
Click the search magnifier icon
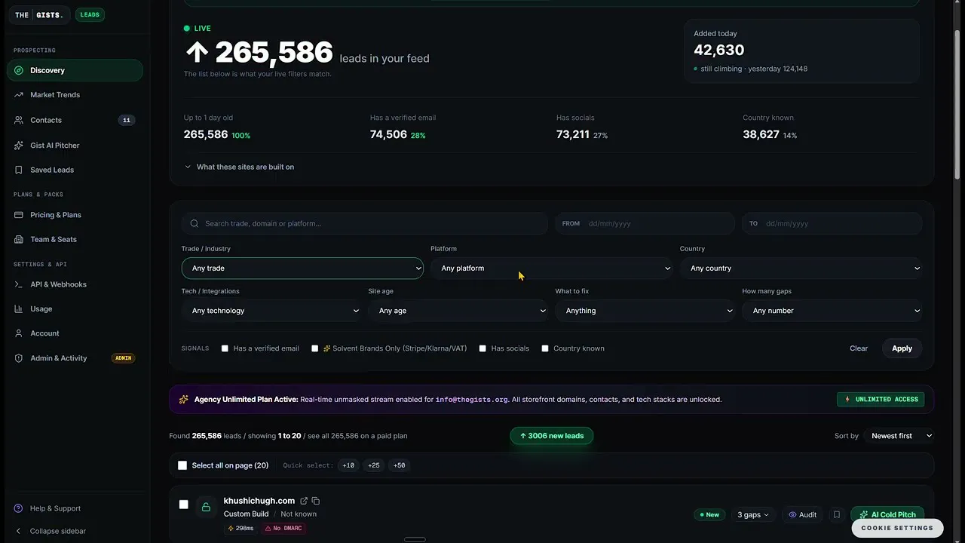(x=195, y=223)
